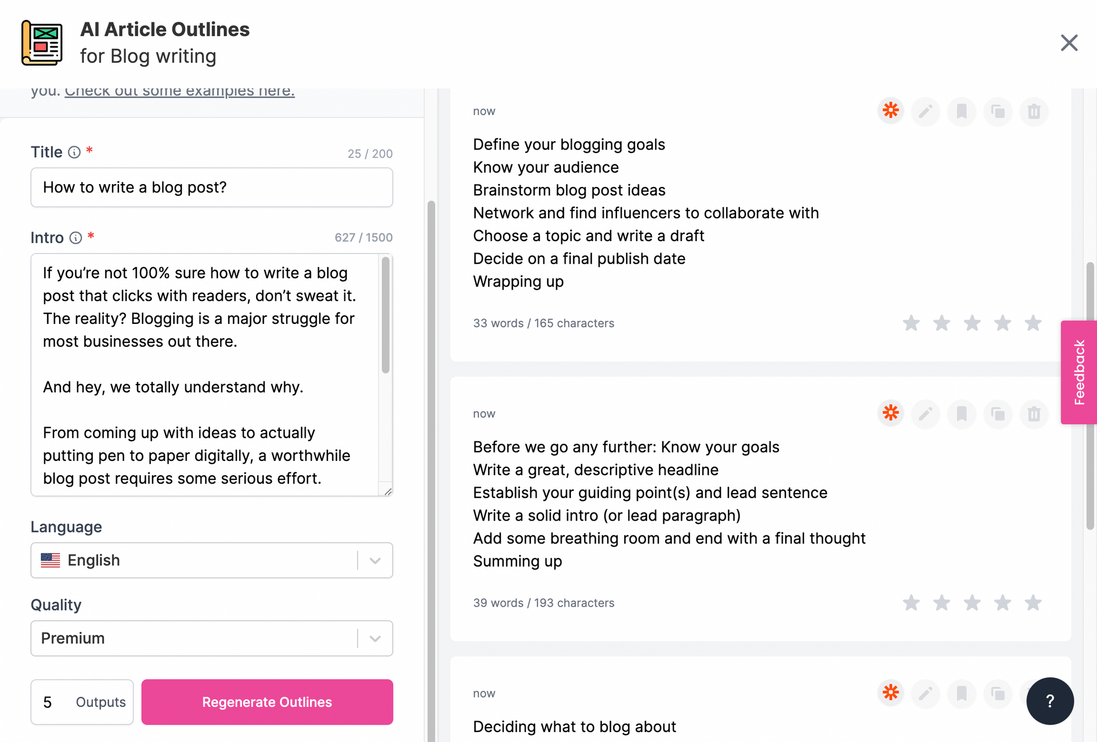Open the help question mark bubble
This screenshot has height=742, width=1097.
(1050, 701)
